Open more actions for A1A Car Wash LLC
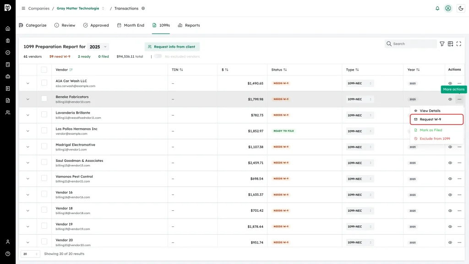Image resolution: width=469 pixels, height=264 pixels. pyautogui.click(x=459, y=83)
